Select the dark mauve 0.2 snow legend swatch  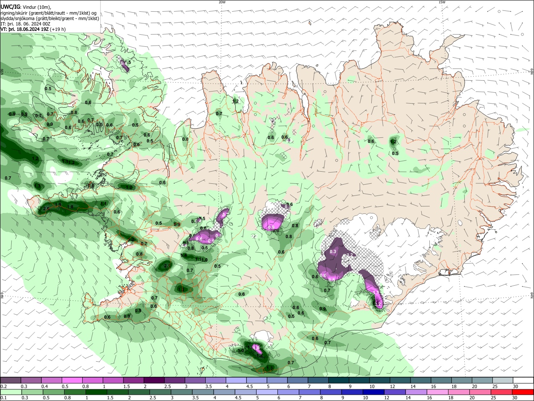(x=11, y=381)
